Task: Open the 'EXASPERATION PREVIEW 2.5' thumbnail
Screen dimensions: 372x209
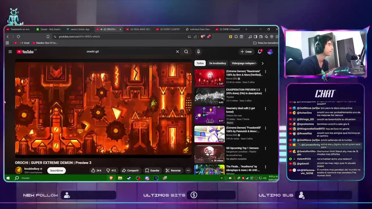Action: click(210, 96)
